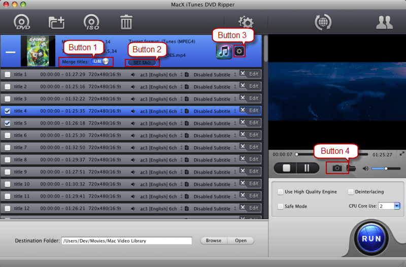Open the audio track selector for title 12

(x=160, y=209)
